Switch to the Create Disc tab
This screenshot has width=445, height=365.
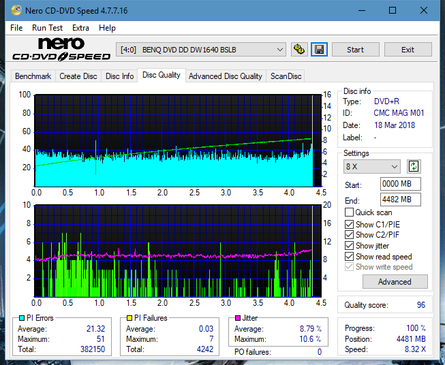click(78, 76)
